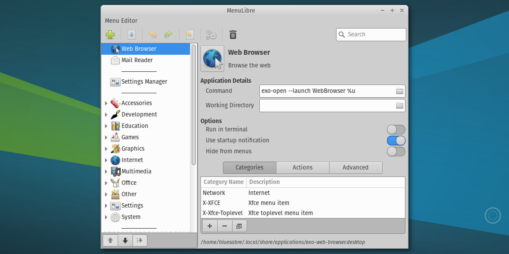Click the Delete trash icon in toolbar

click(233, 34)
